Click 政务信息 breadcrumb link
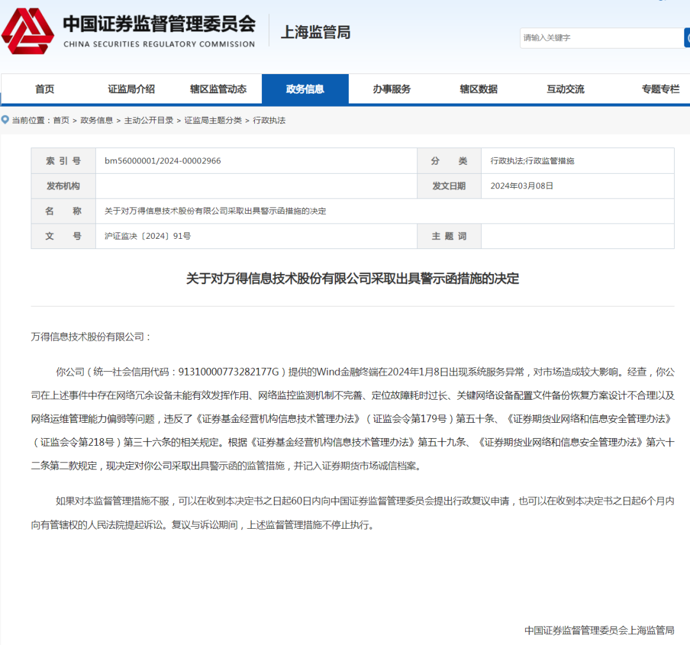Screen dimensions: 690x645 pos(96,121)
